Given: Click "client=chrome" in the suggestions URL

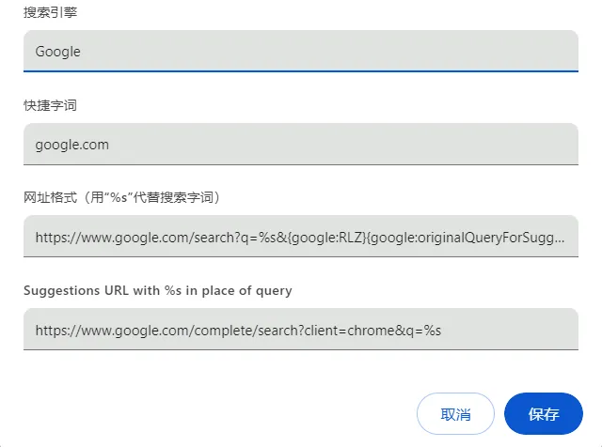Looking at the screenshot, I should coord(341,331).
